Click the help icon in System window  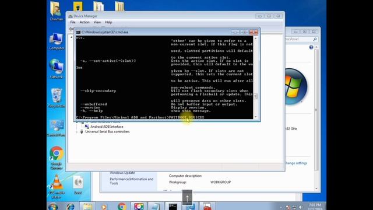311,47
